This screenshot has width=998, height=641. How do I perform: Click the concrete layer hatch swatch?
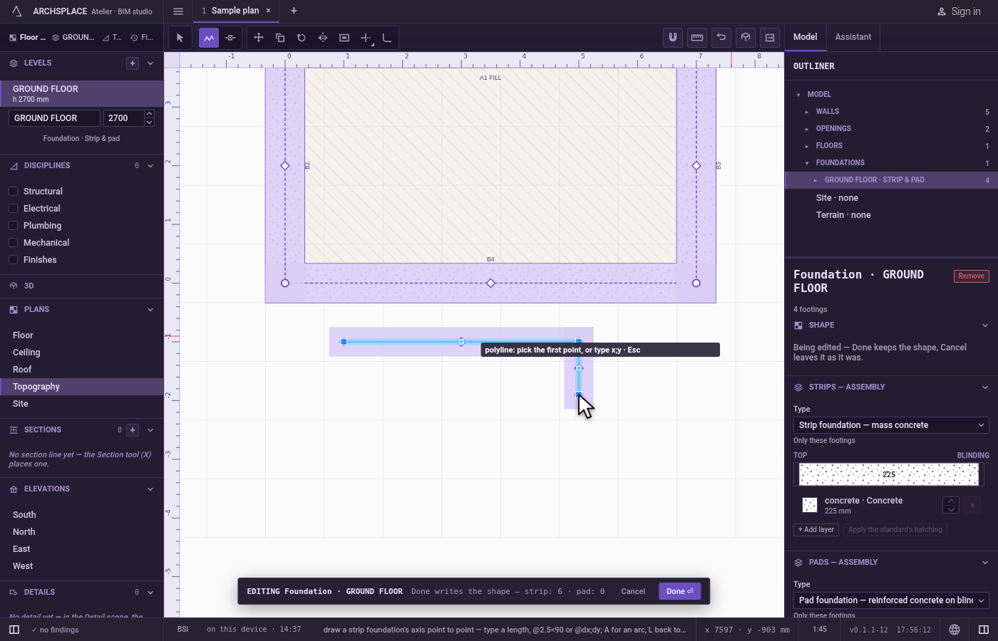click(x=810, y=505)
